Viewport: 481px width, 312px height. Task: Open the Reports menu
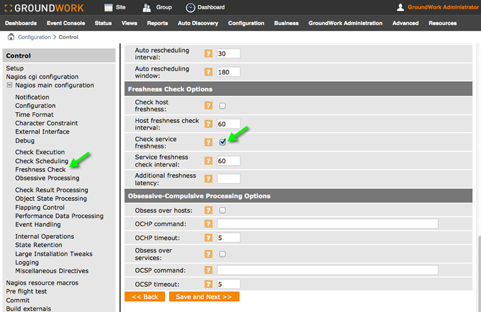[x=158, y=23]
